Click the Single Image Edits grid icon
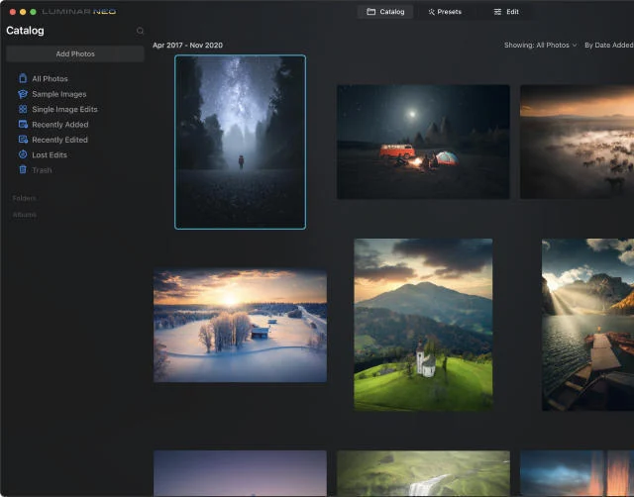Screen dimensions: 634x497 (x=23, y=109)
